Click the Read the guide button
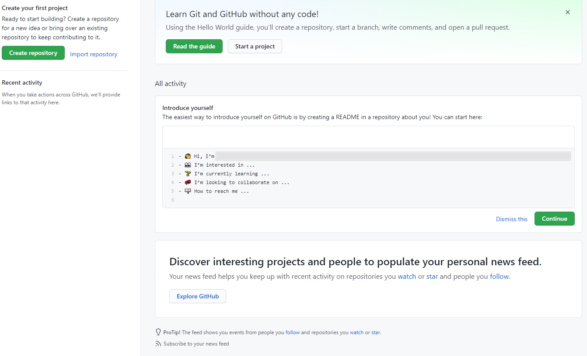 194,46
